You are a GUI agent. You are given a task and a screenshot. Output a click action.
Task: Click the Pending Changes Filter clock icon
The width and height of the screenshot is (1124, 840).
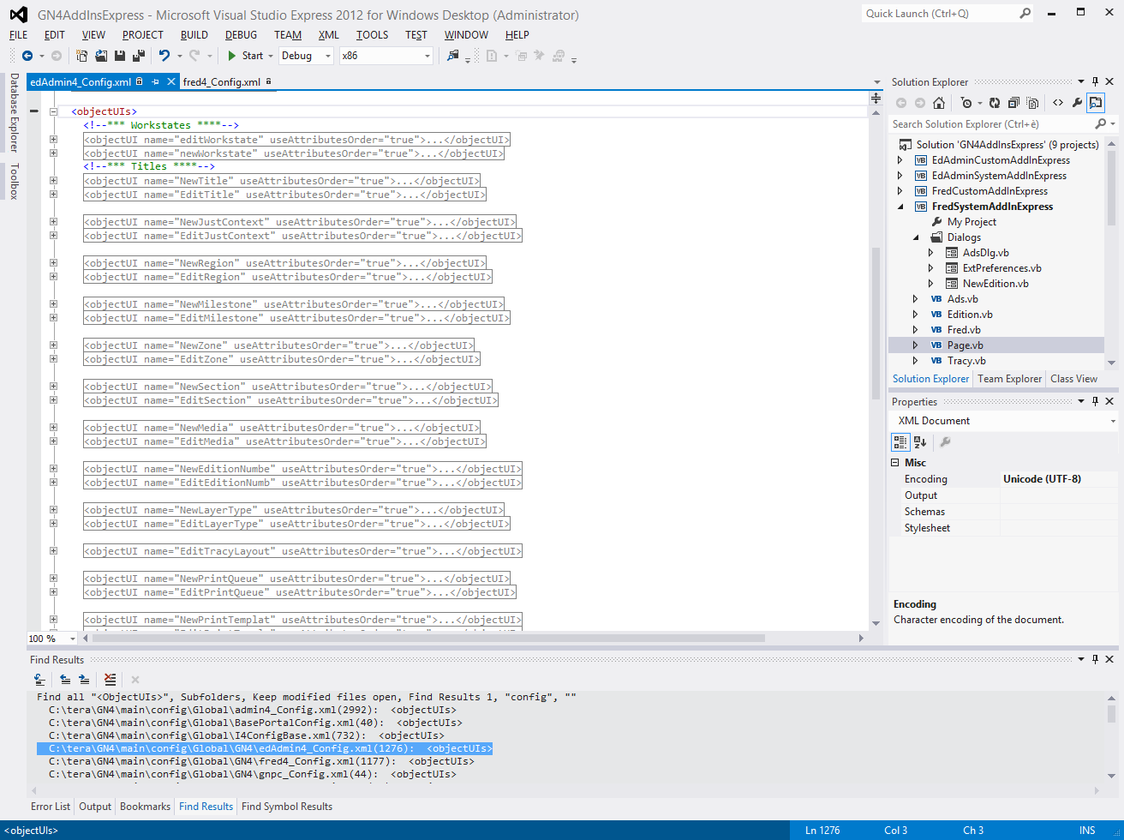[x=966, y=103]
